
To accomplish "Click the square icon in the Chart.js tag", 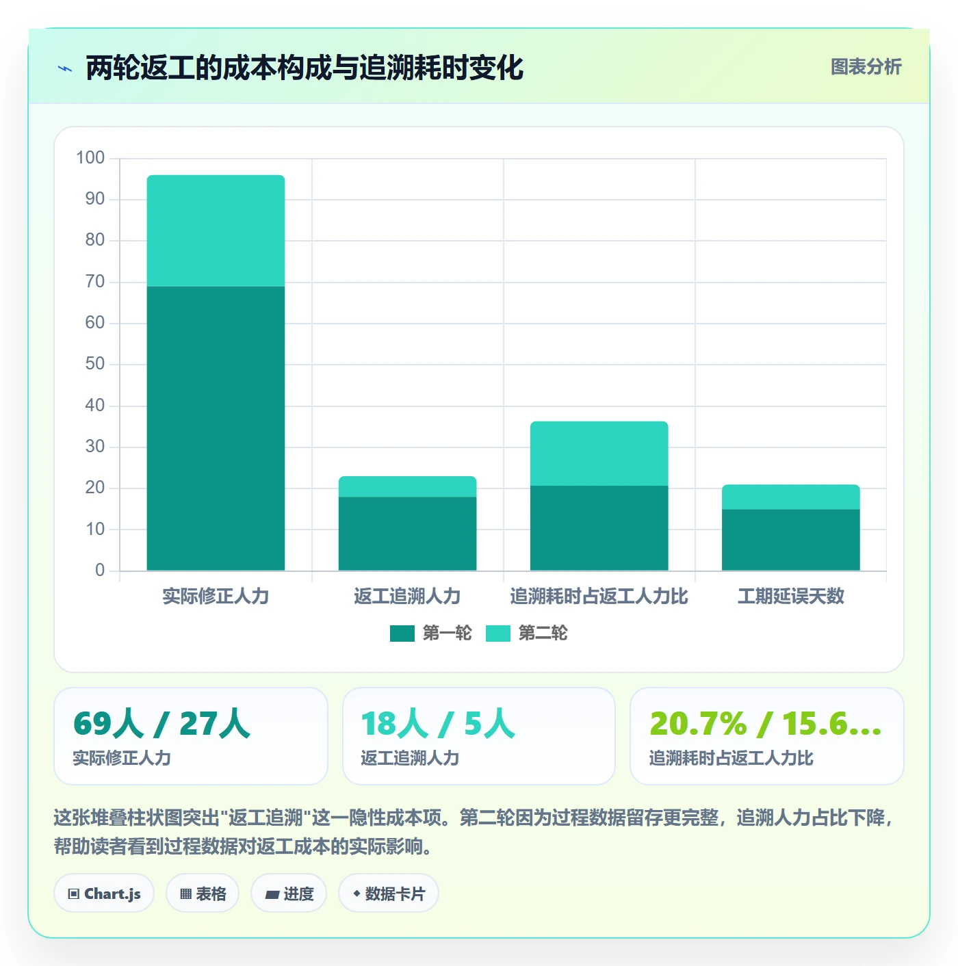I will point(74,893).
